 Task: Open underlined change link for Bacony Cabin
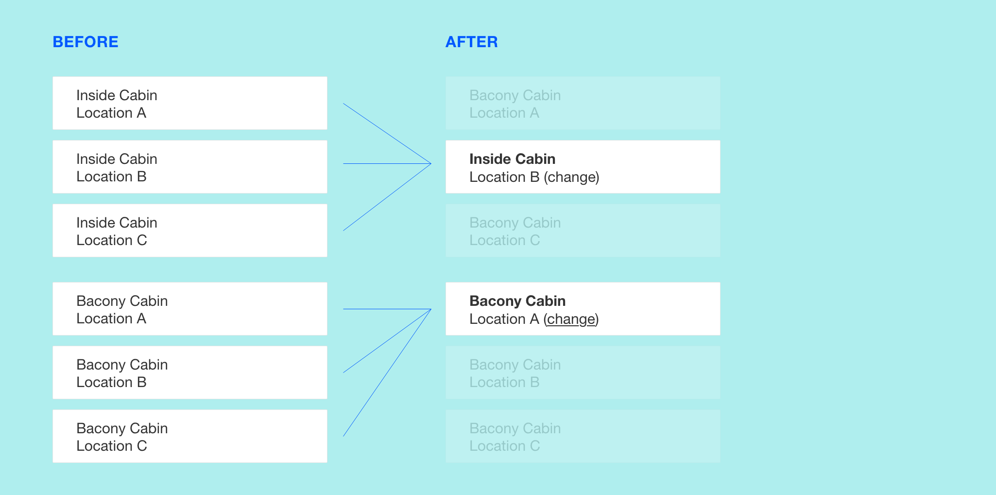point(571,319)
